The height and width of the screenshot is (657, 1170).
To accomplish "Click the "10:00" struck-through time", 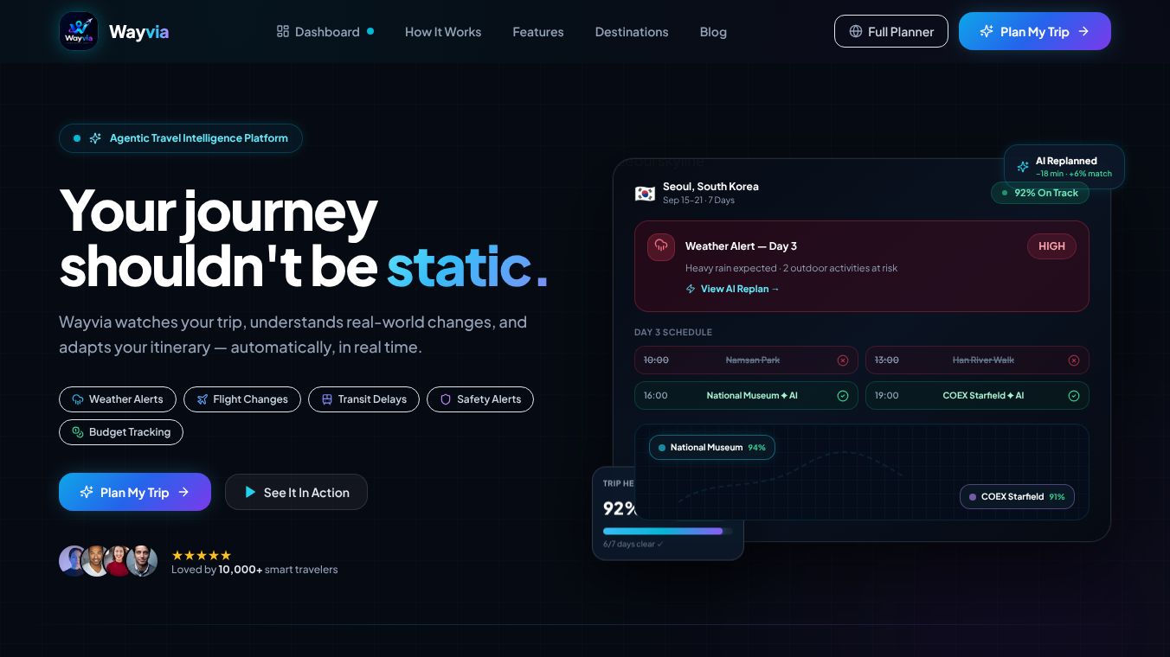I will [656, 360].
